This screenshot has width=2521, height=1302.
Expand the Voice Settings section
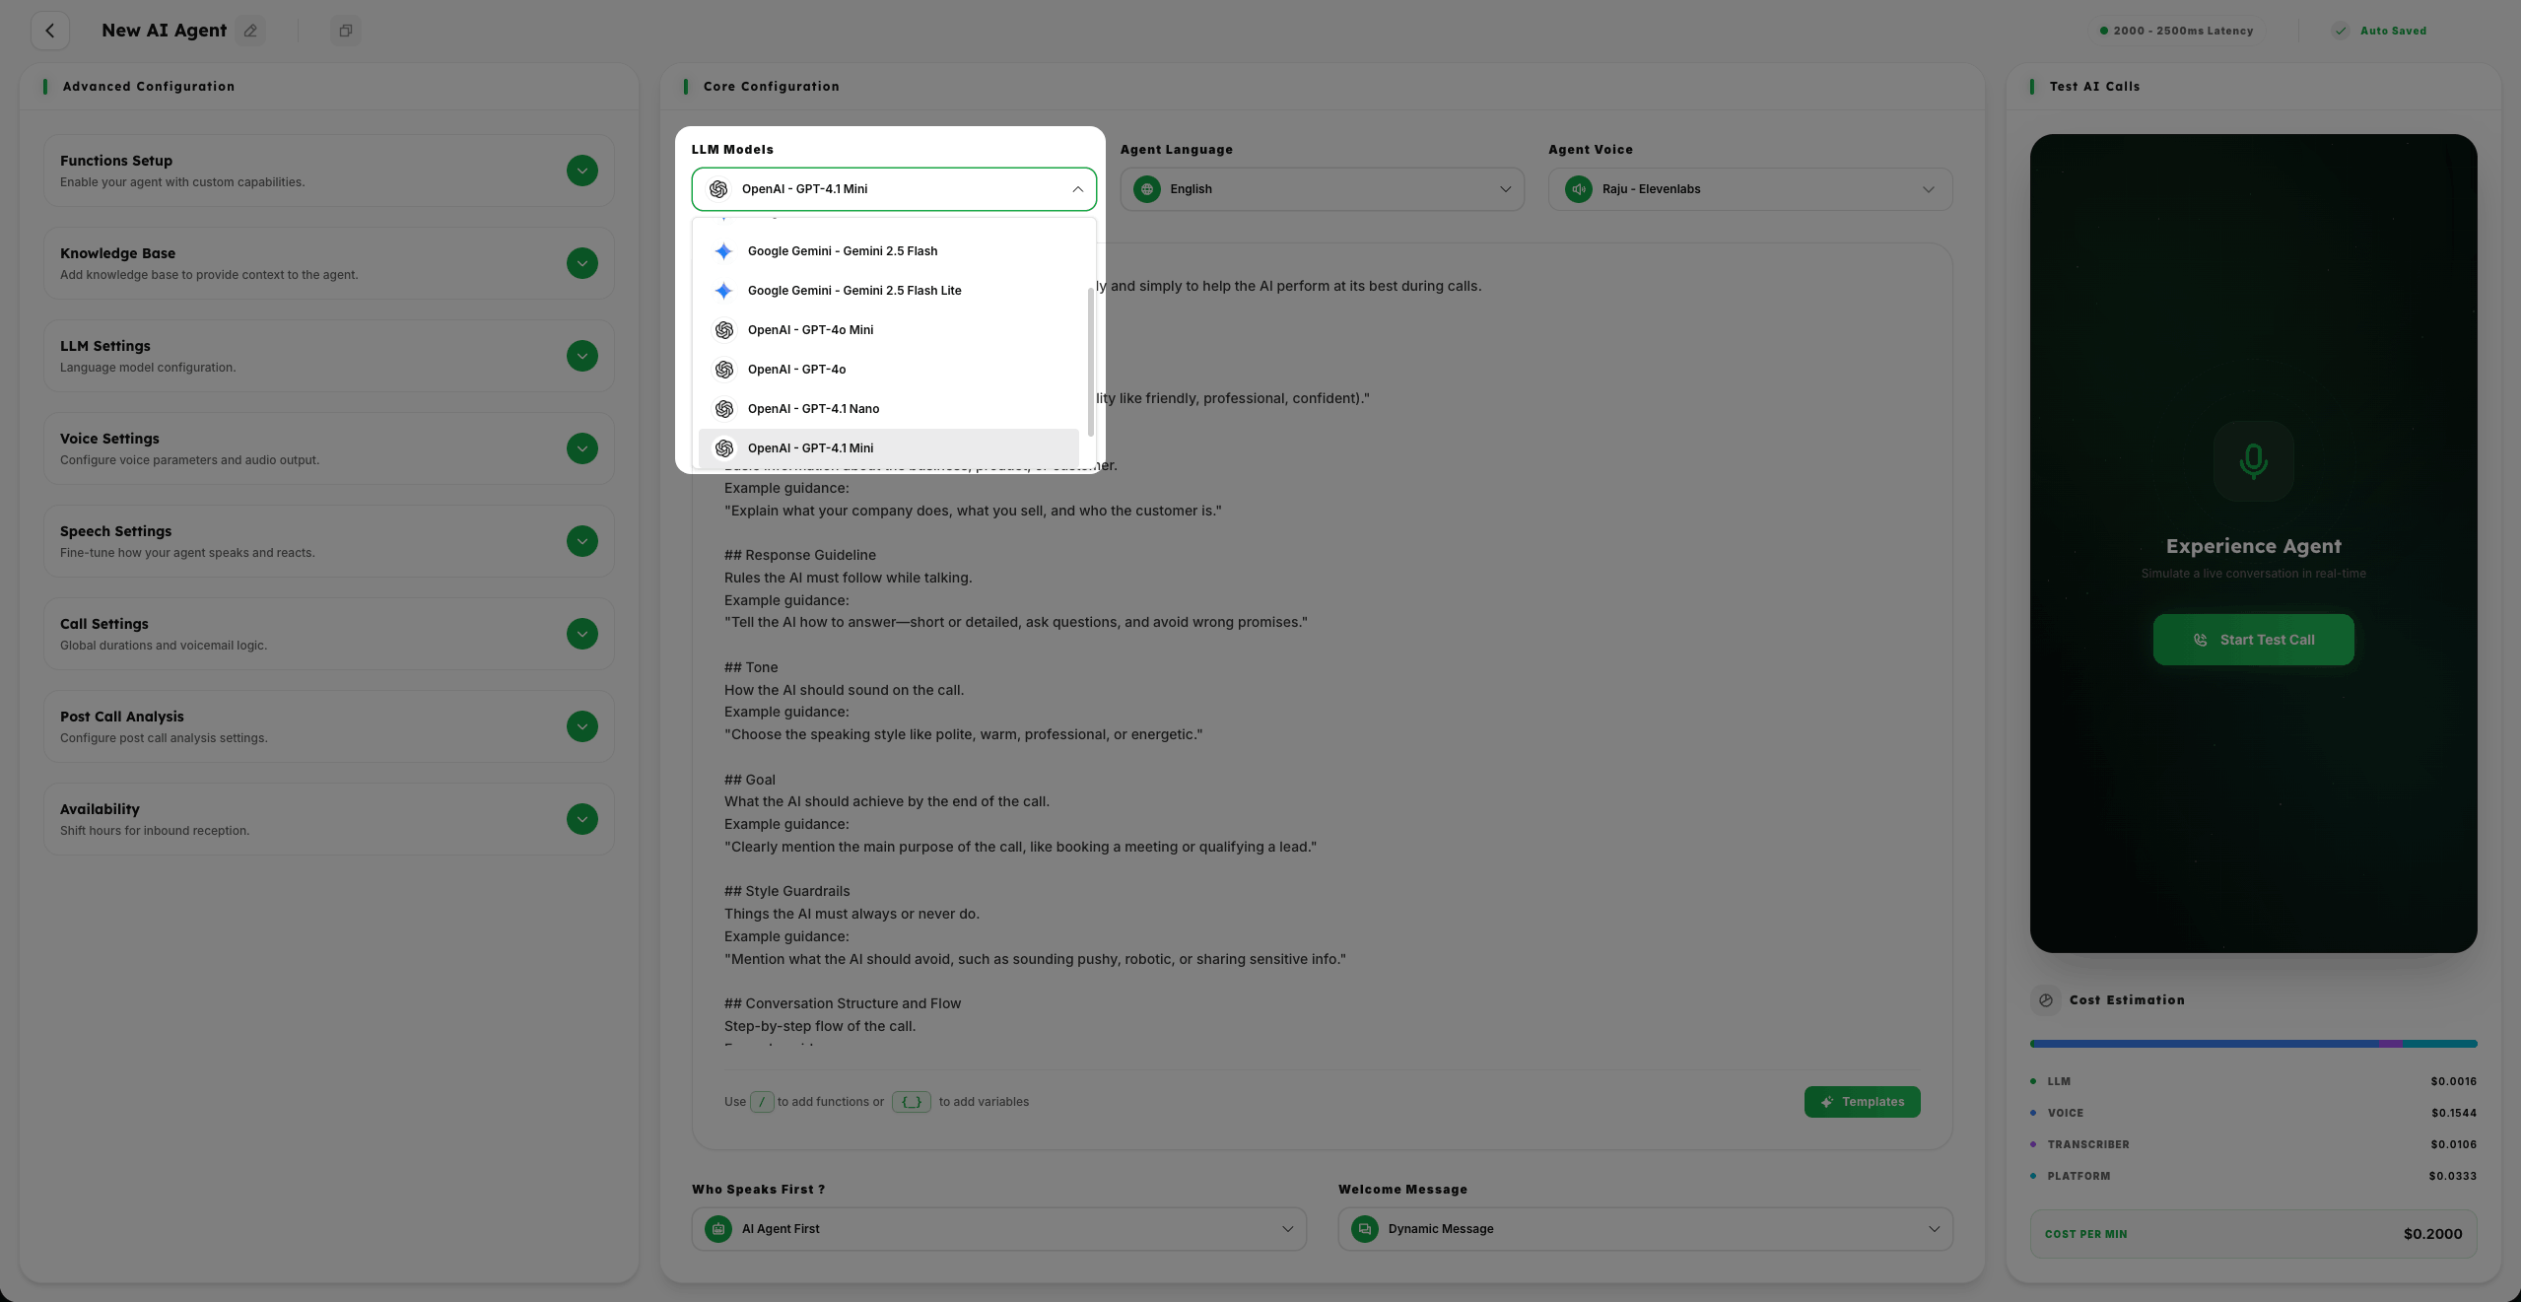[x=581, y=448]
